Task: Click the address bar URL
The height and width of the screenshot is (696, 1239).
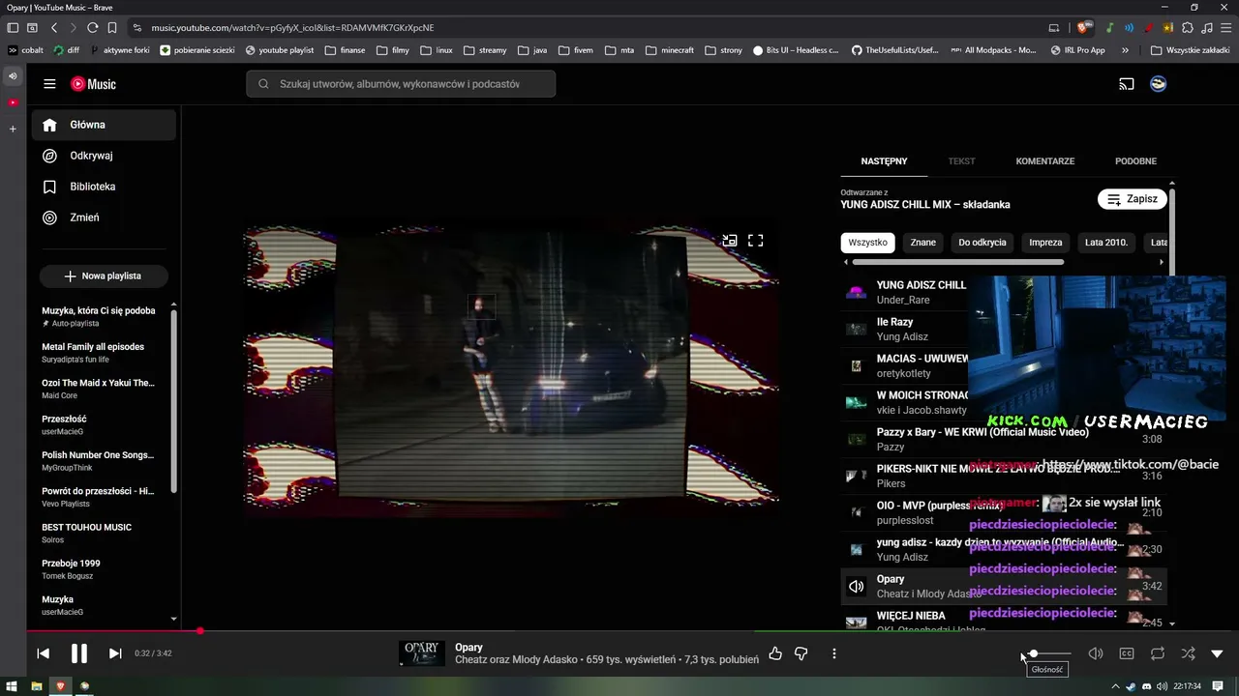Action: pos(293,28)
